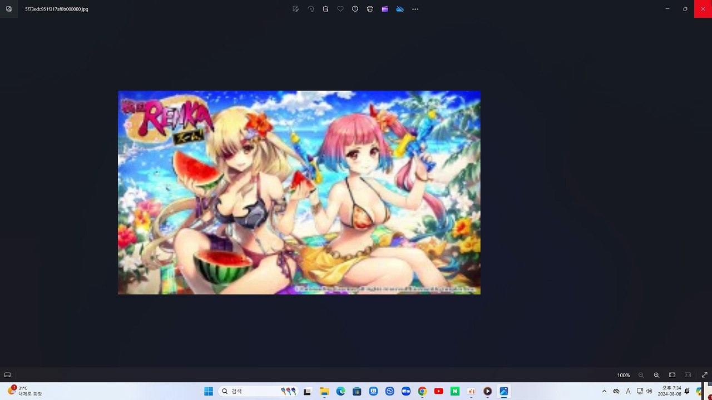712x400 pixels.
Task: Open the green Naver N taskbar icon
Action: pos(455,391)
